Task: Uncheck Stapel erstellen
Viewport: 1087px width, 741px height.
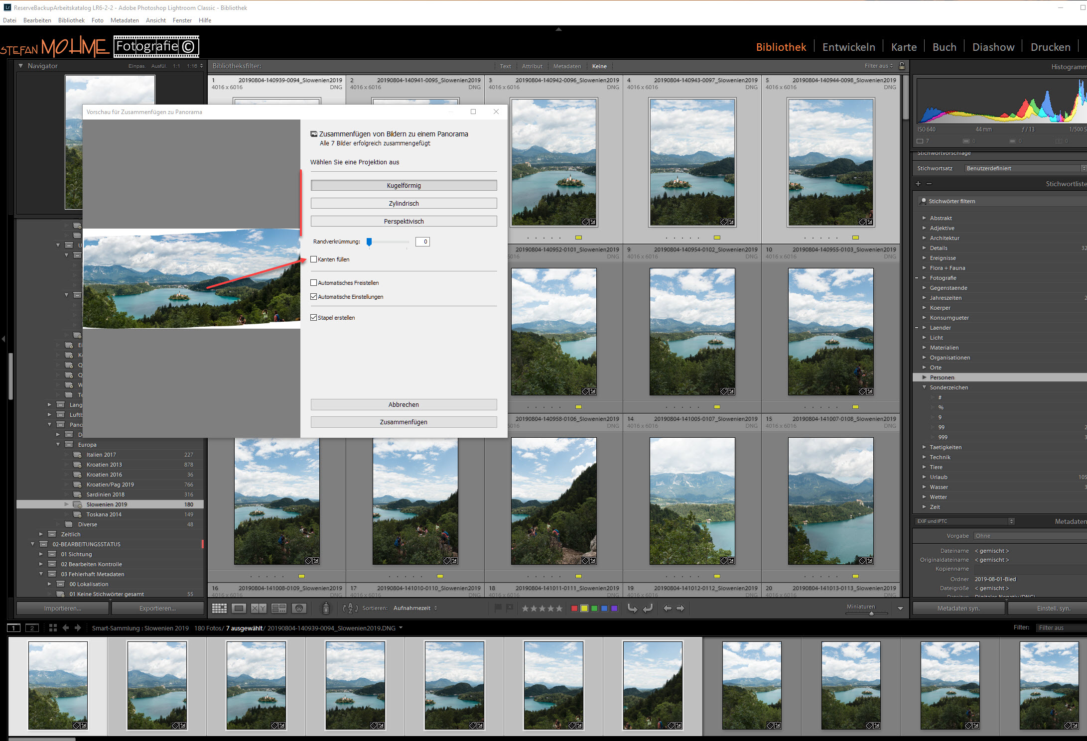Action: click(314, 318)
